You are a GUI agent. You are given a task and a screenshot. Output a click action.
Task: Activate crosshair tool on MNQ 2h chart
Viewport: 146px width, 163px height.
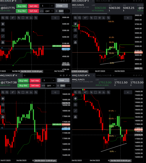click(3, 99)
